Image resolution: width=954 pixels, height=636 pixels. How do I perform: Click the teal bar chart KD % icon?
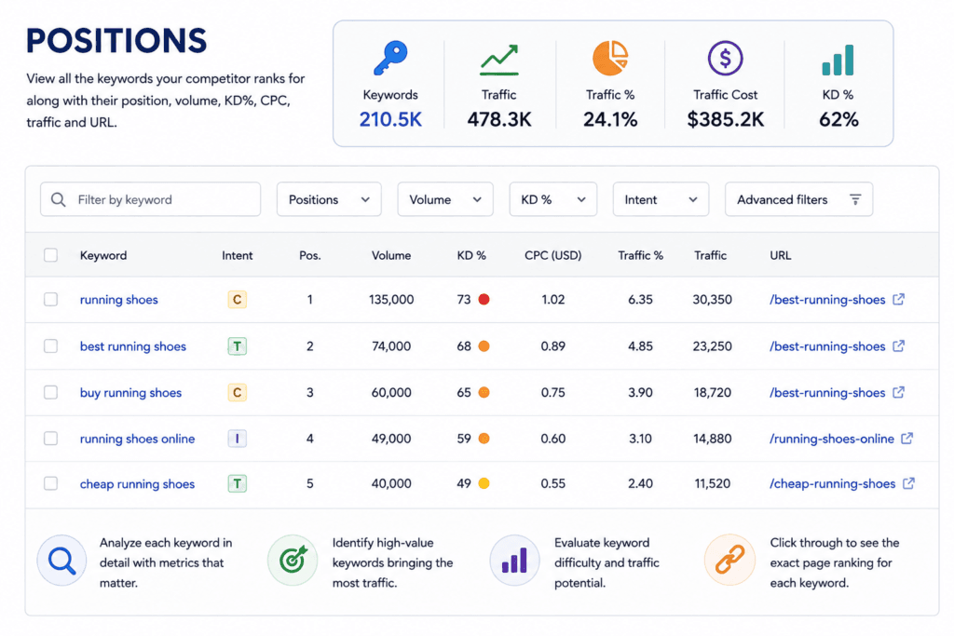838,60
